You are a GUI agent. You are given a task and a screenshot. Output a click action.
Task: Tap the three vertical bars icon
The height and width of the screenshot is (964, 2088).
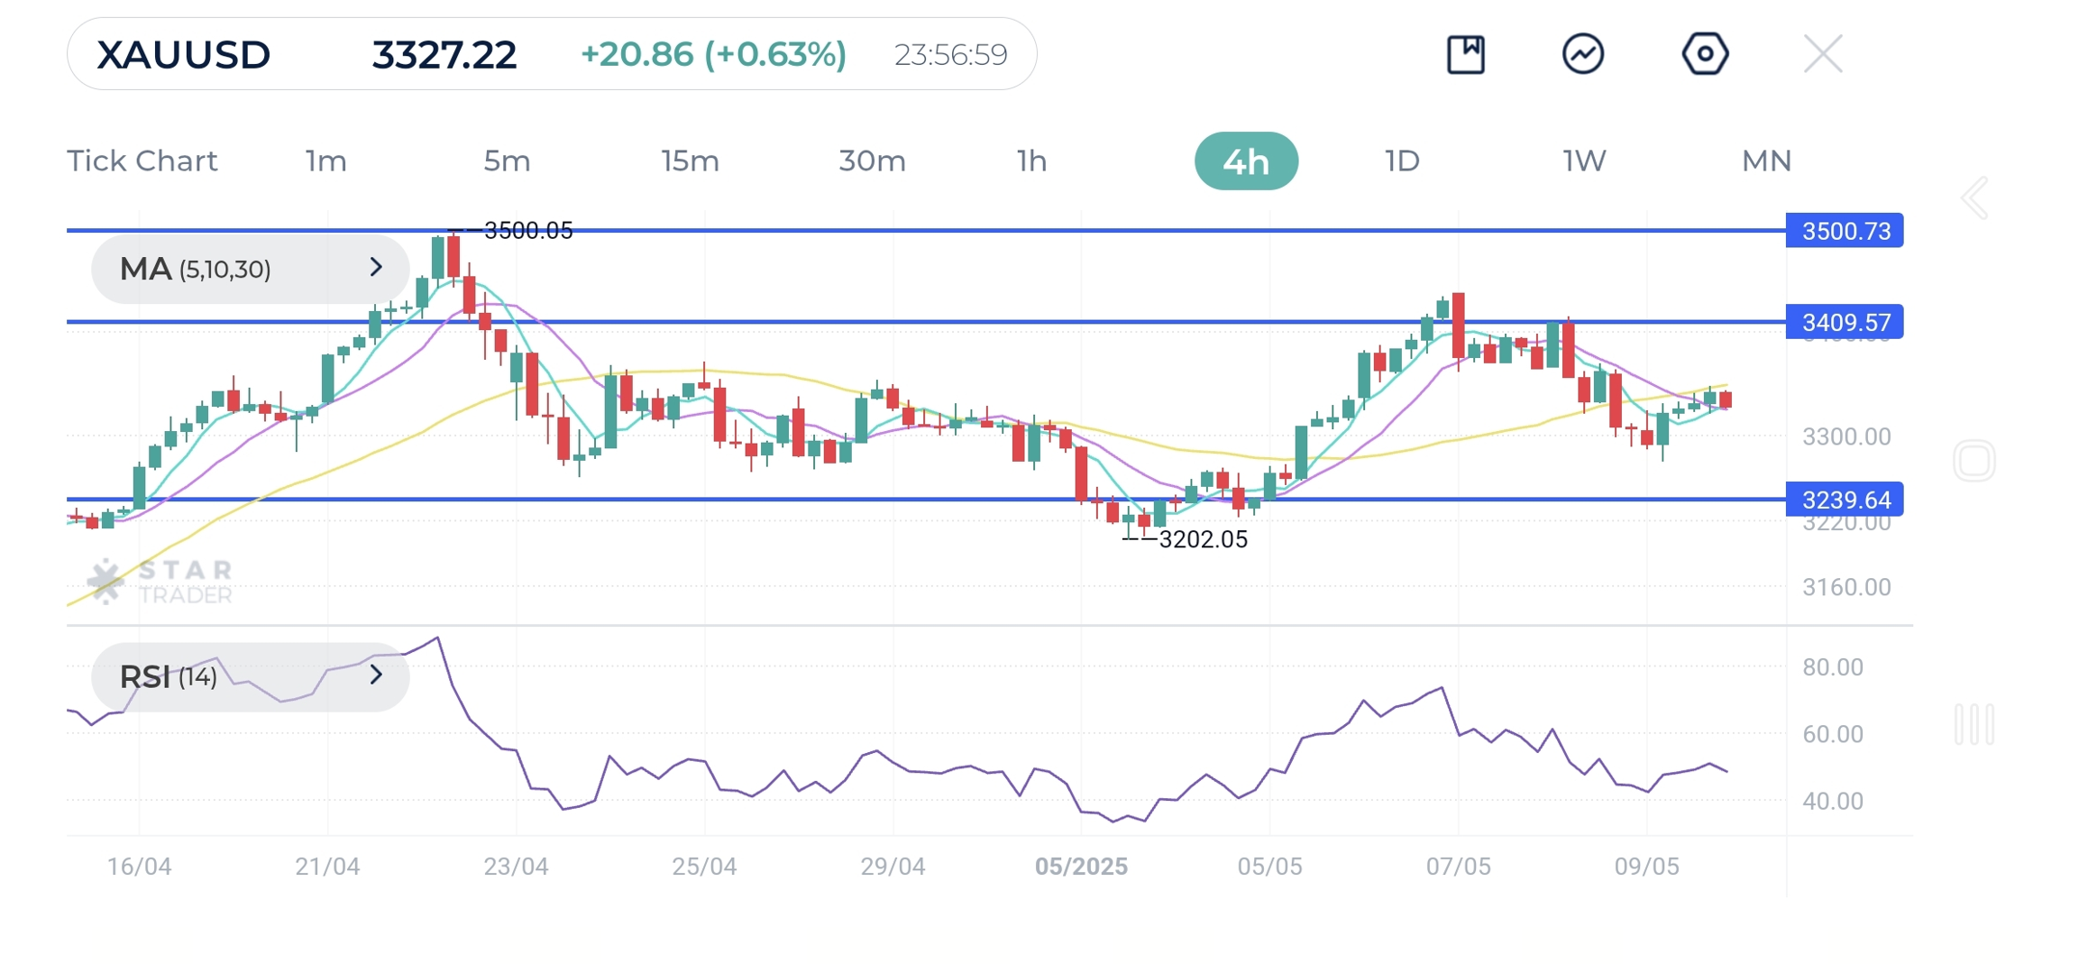tap(1974, 724)
